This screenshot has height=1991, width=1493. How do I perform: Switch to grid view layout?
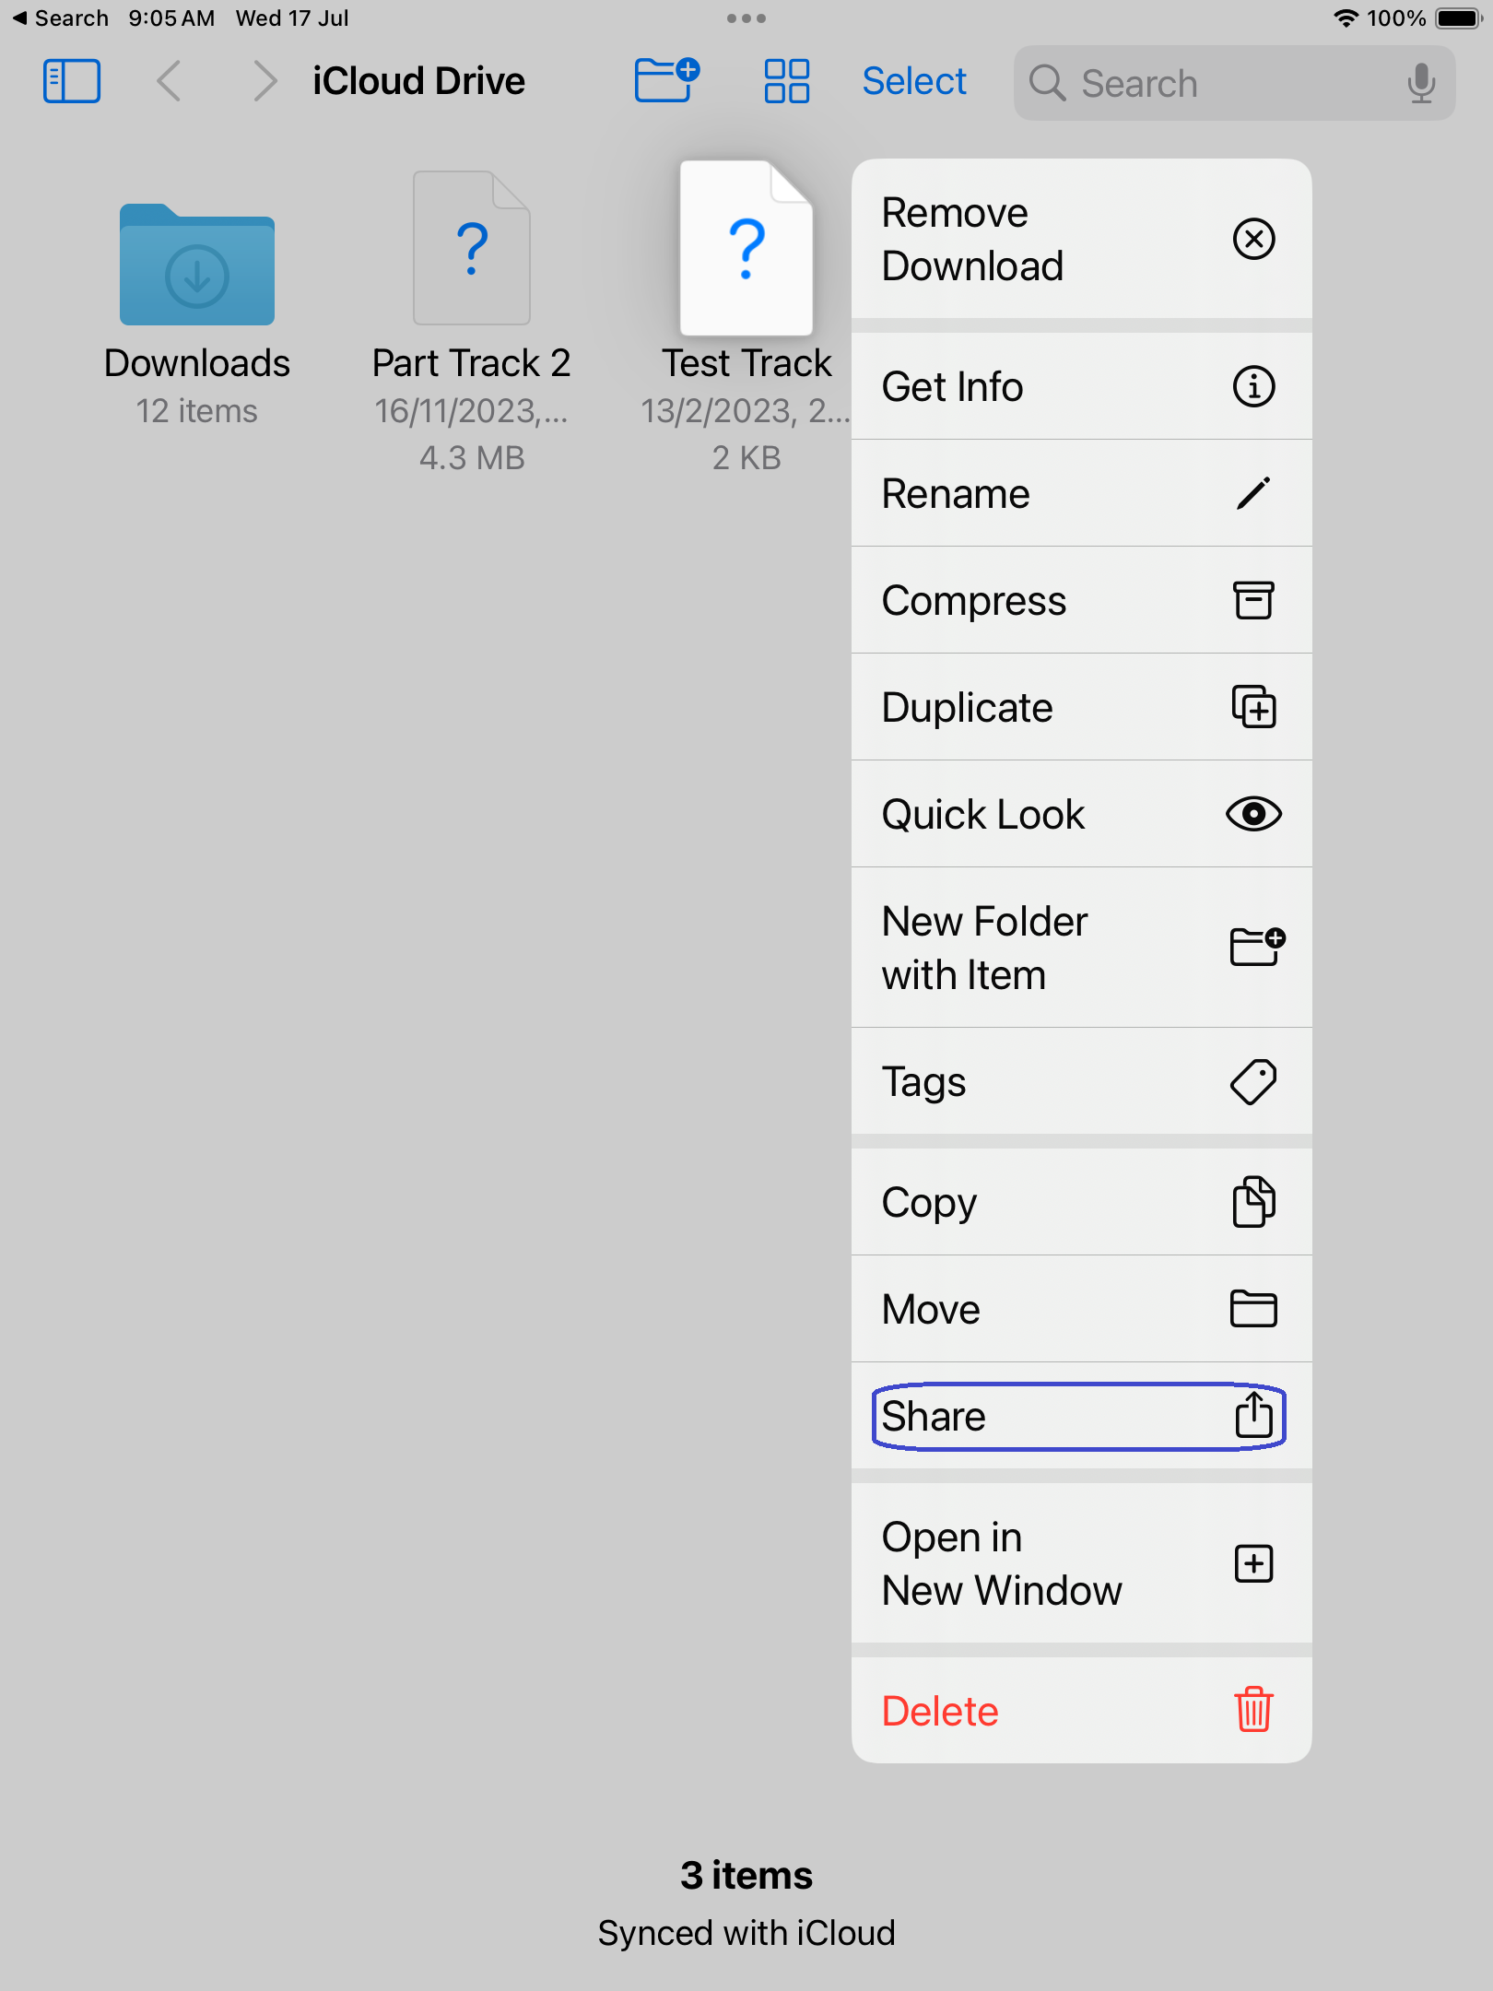tap(785, 81)
